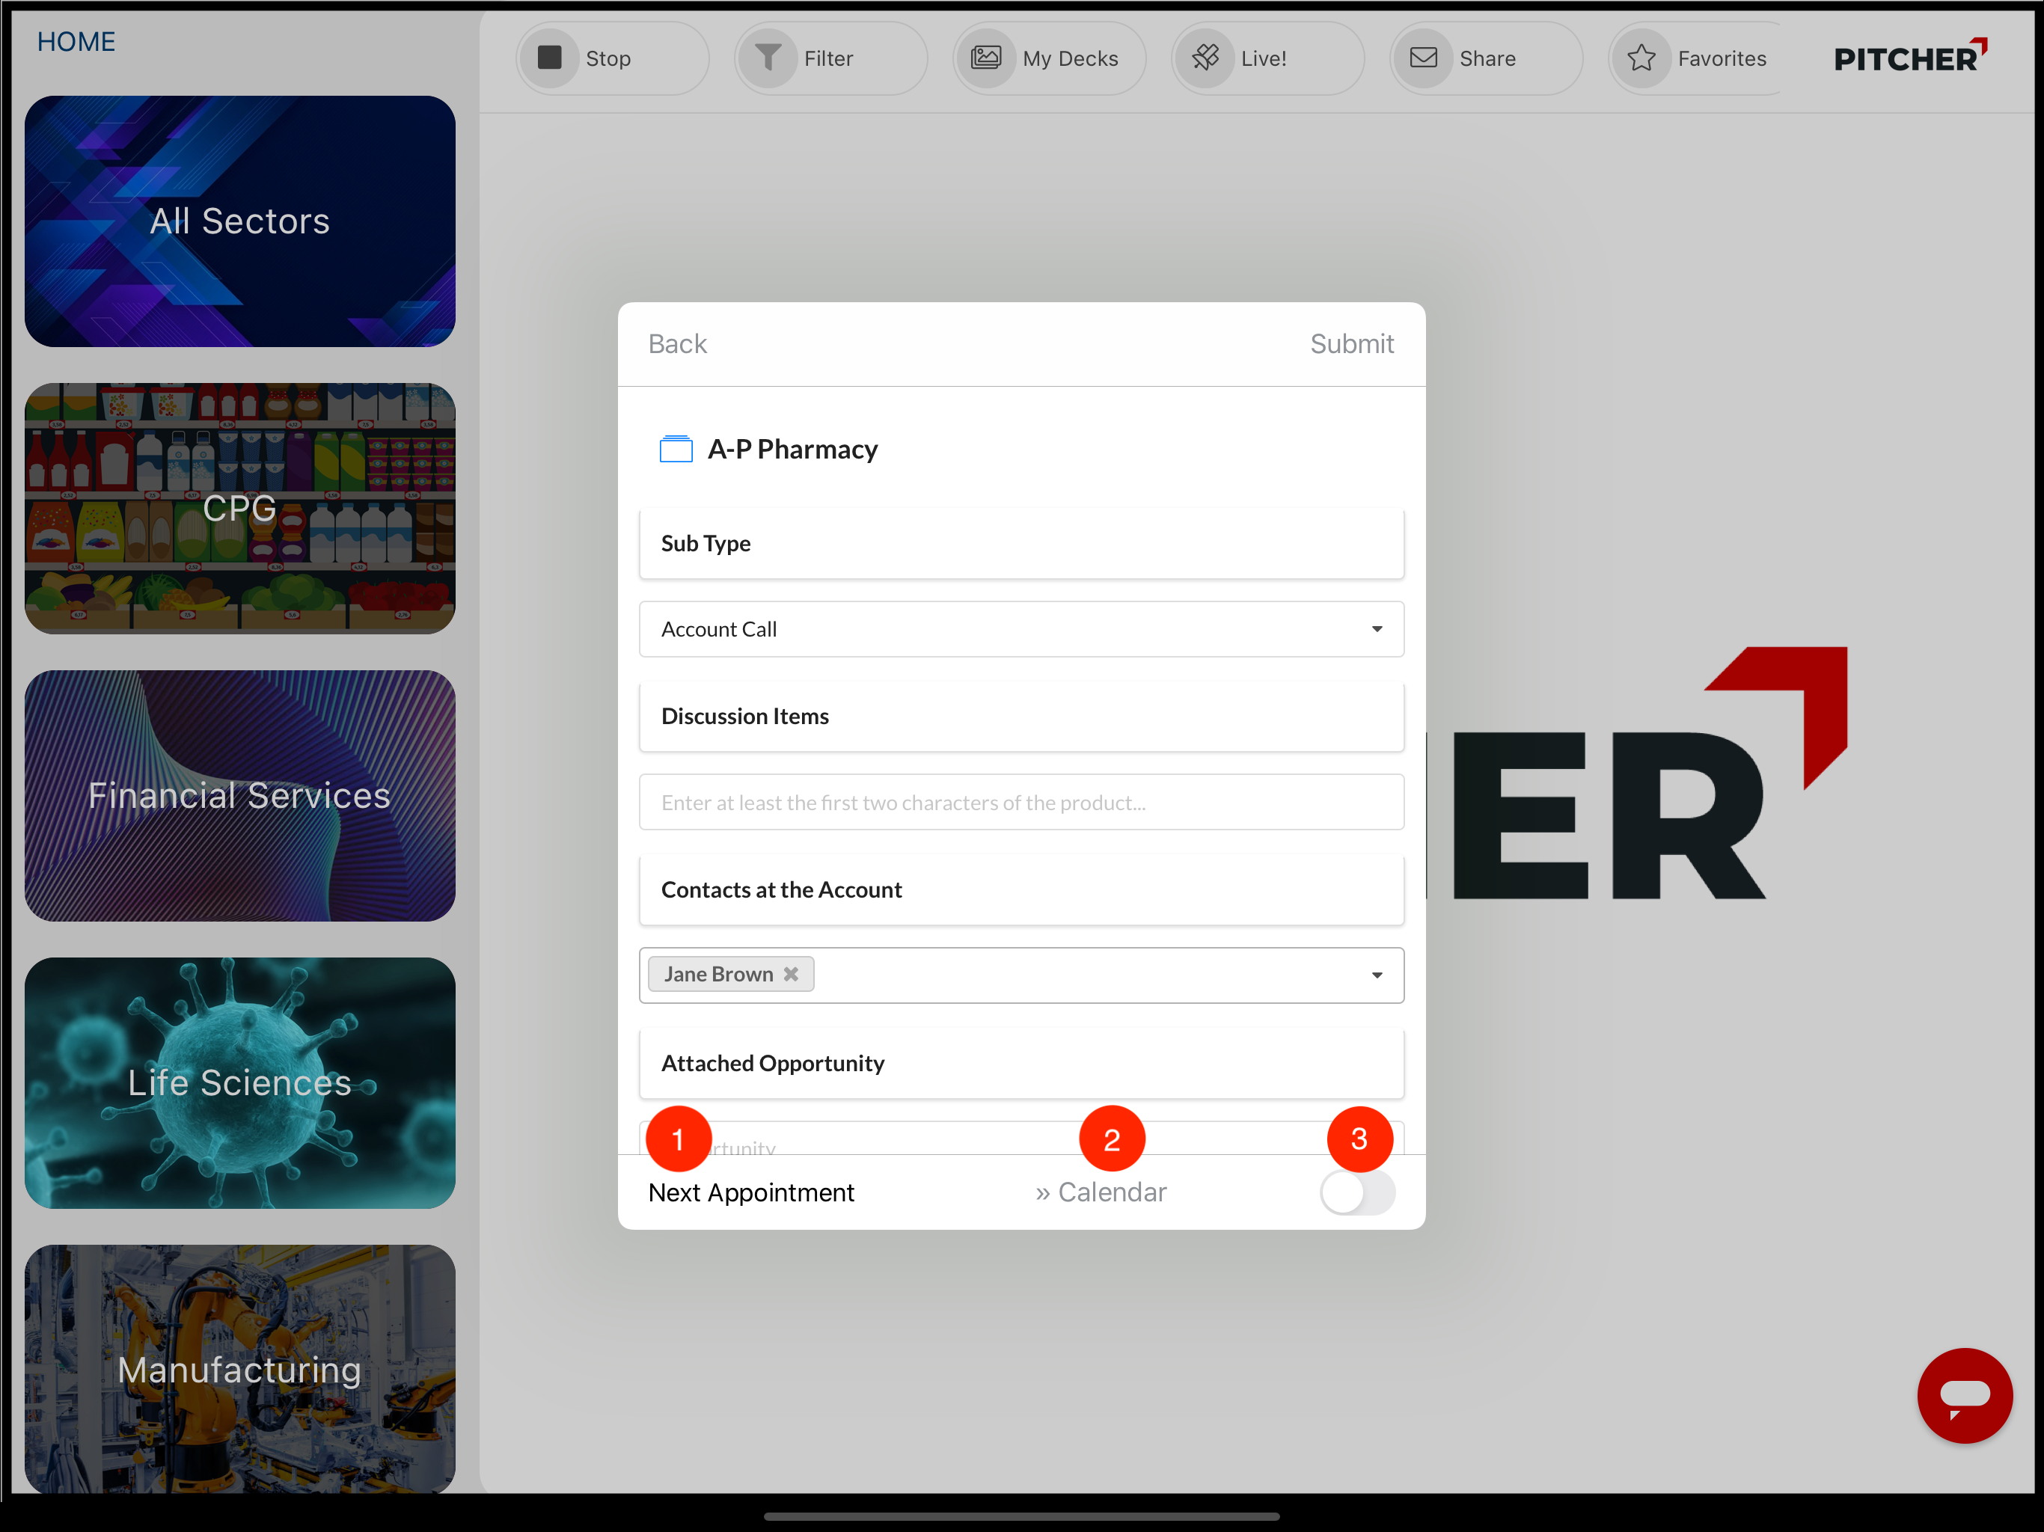Expand the Account Call dropdown

coord(1377,628)
